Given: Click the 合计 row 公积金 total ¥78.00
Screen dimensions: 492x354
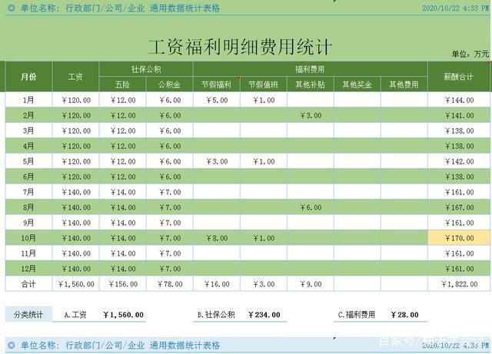Looking at the screenshot, I should coord(169,284).
